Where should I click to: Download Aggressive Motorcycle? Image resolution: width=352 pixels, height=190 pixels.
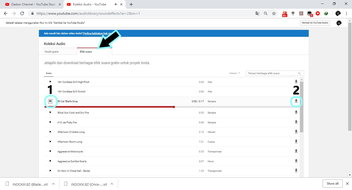point(296,151)
